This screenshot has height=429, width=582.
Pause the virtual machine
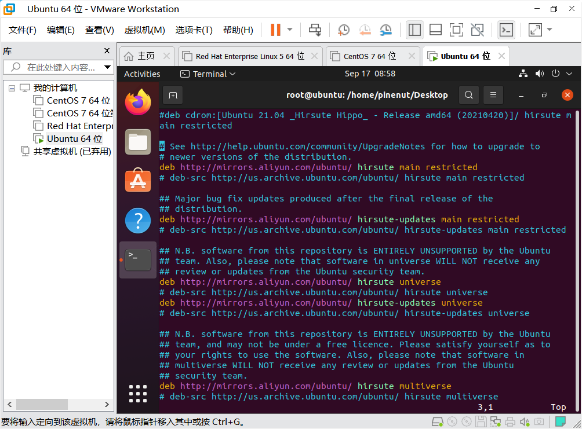coord(275,30)
